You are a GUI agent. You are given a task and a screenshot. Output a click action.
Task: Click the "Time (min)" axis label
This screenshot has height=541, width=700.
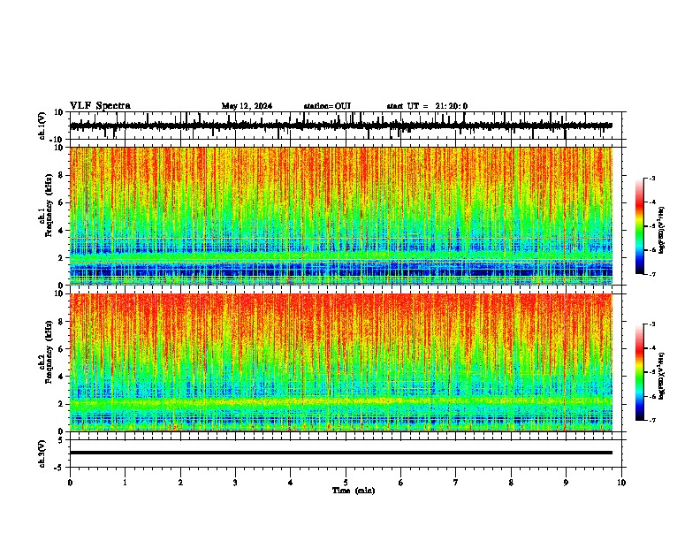(354, 491)
